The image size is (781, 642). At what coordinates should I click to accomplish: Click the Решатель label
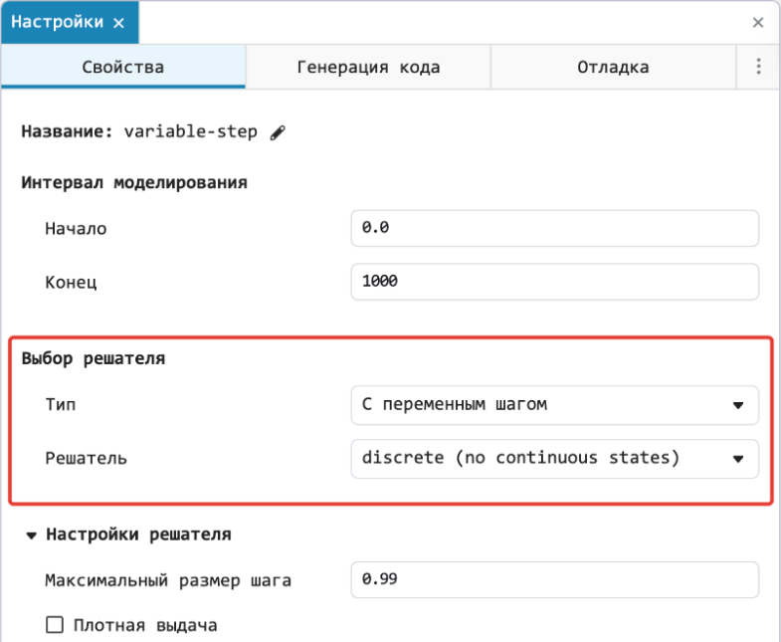tap(87, 458)
